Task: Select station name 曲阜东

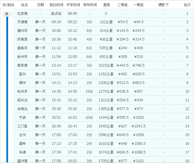Action: tap(22, 48)
